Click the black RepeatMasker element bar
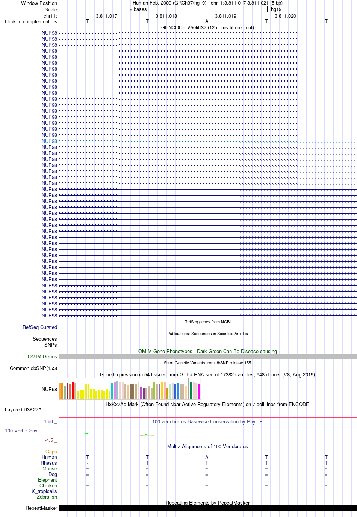The height and width of the screenshot is (517, 357). click(207, 508)
